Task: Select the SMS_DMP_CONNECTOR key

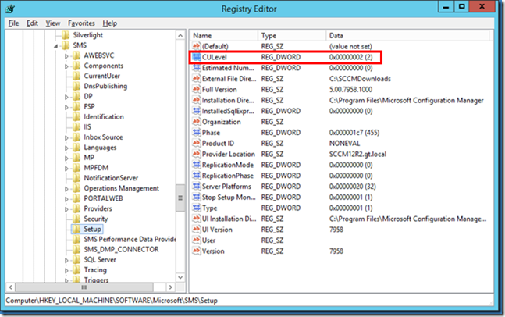Action: (121, 249)
